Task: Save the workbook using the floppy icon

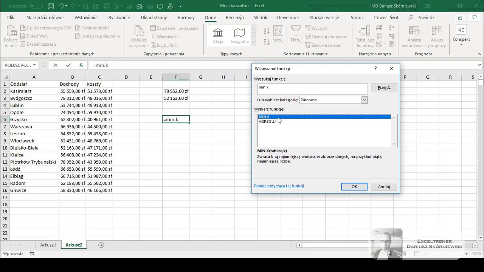Action: (x=51, y=6)
